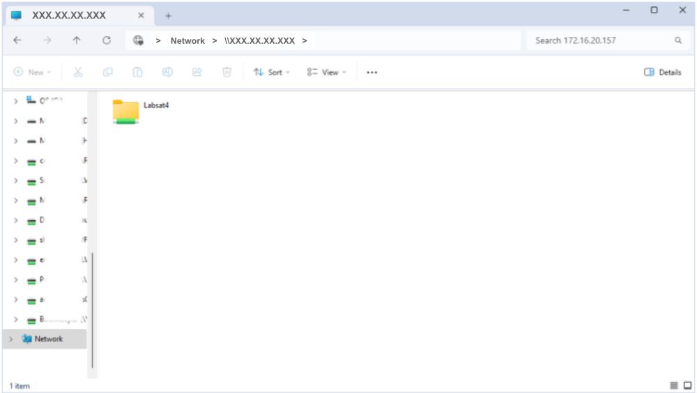Go back using the Back arrow
The height and width of the screenshot is (393, 697).
click(17, 40)
